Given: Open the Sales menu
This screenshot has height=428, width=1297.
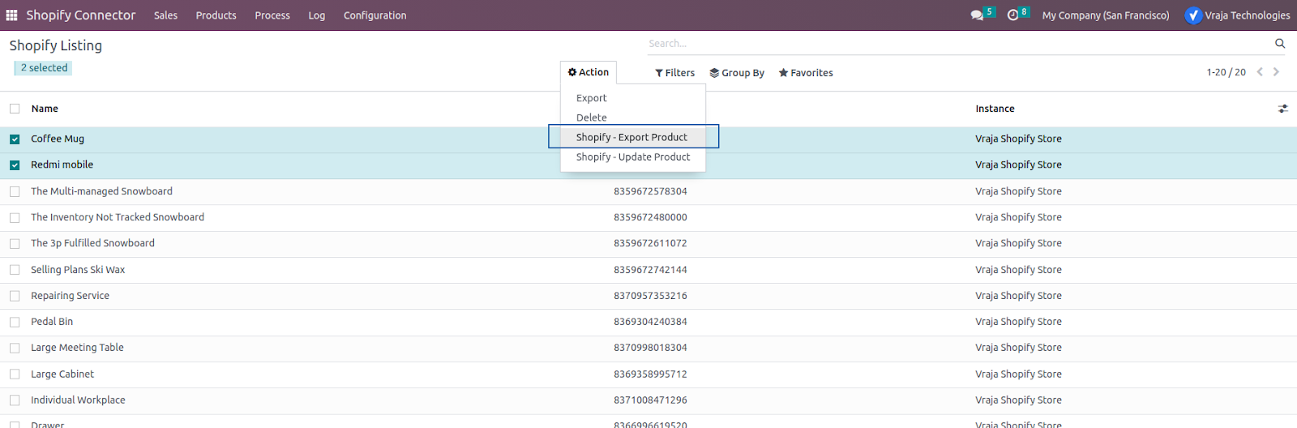Looking at the screenshot, I should tap(165, 15).
